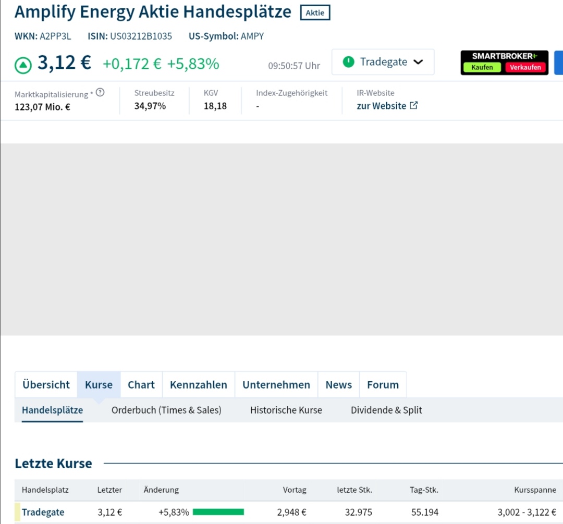
Task: Click the Marktkapitalisierung help question mark icon
Action: click(100, 93)
